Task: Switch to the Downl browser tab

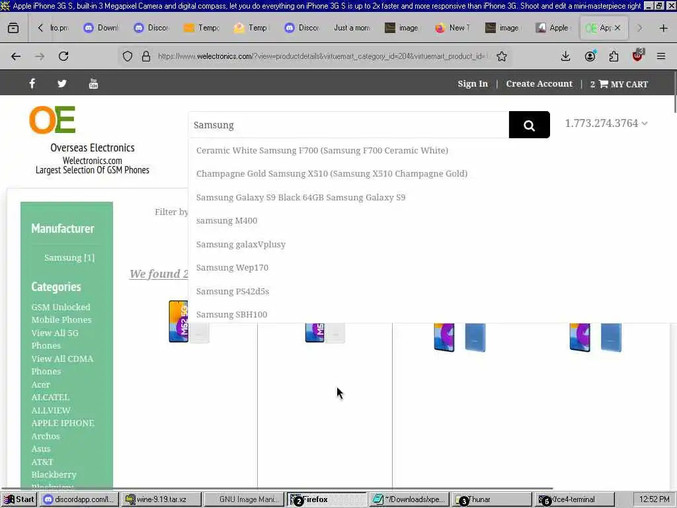Action: pyautogui.click(x=101, y=28)
